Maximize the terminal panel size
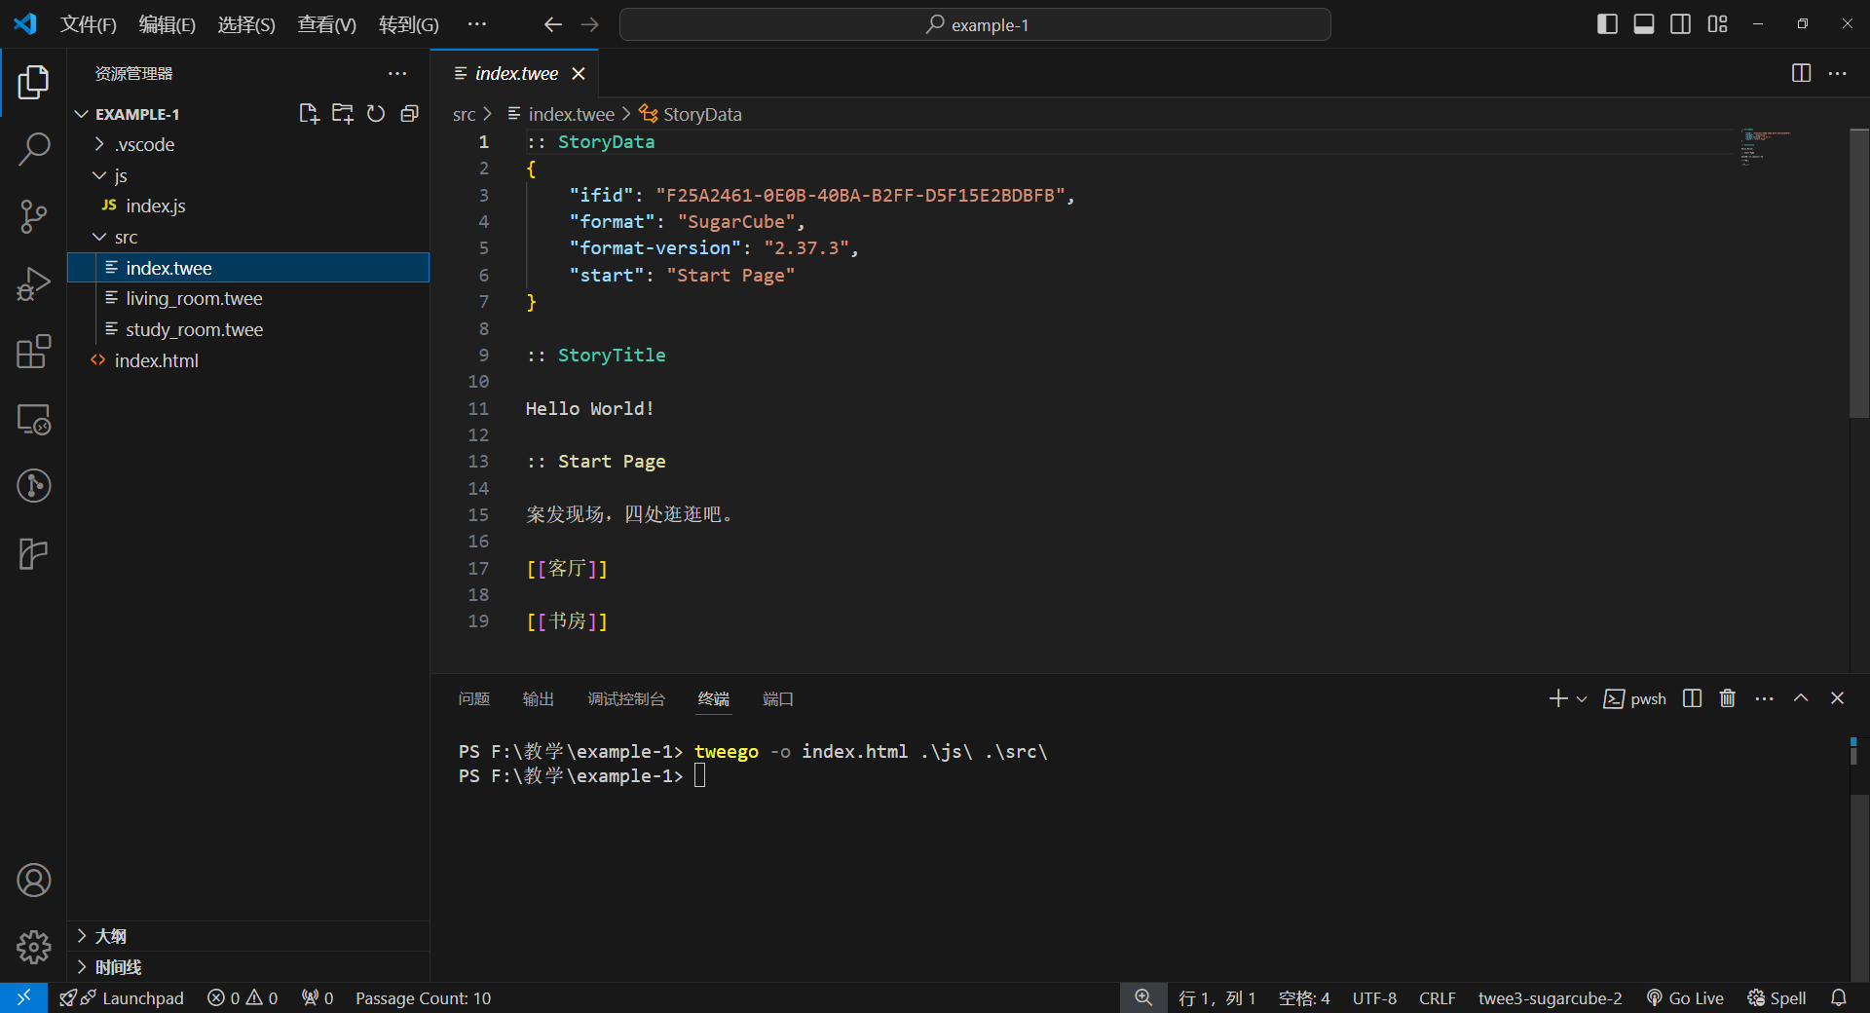1870x1013 pixels. click(x=1801, y=698)
